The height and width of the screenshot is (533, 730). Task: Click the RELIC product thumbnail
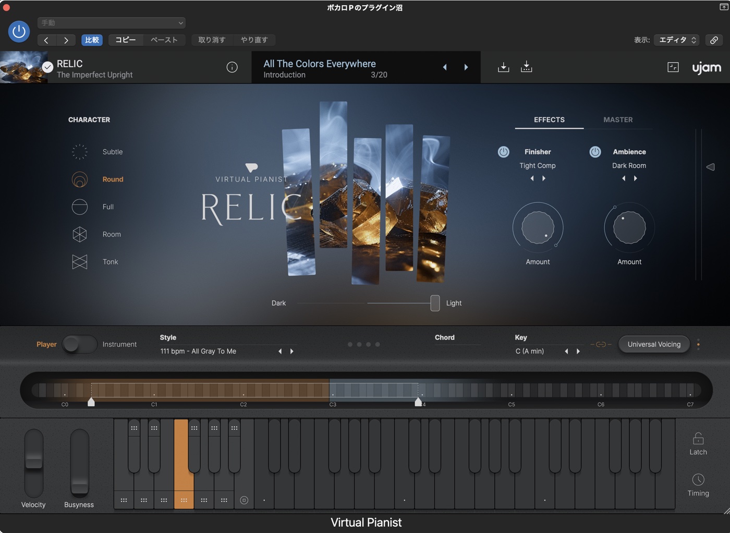pyautogui.click(x=24, y=67)
